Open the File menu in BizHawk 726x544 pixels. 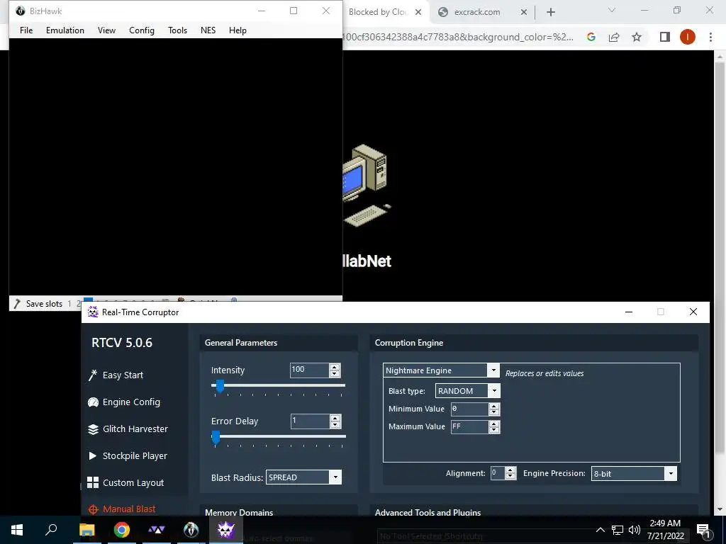tap(26, 30)
